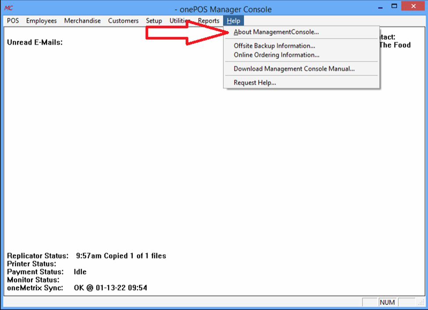The image size is (428, 310).
Task: Open the Setup menu
Action: (154, 21)
